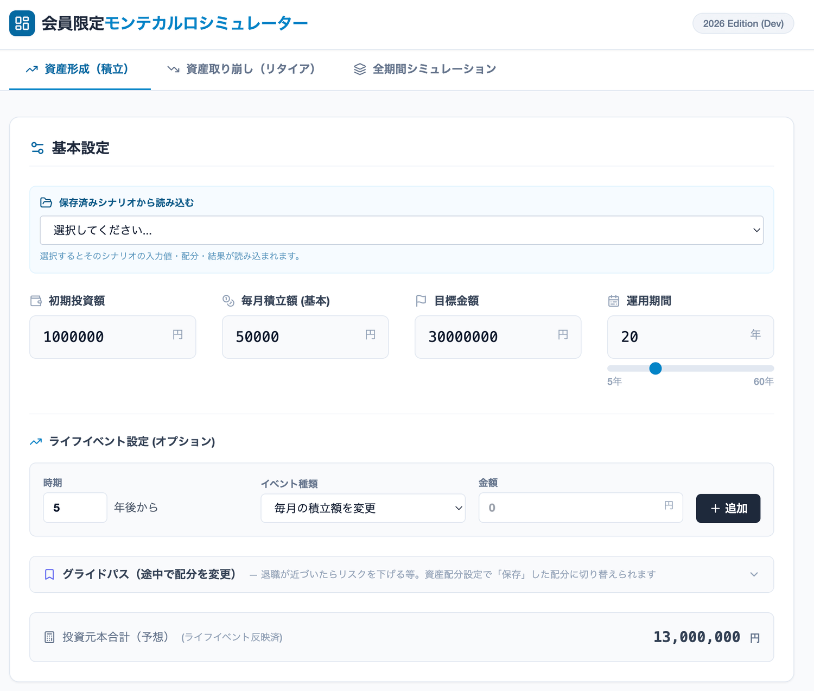Image resolution: width=814 pixels, height=691 pixels.
Task: Click the bookmark icon beside グライドパス
Action: pyautogui.click(x=49, y=574)
